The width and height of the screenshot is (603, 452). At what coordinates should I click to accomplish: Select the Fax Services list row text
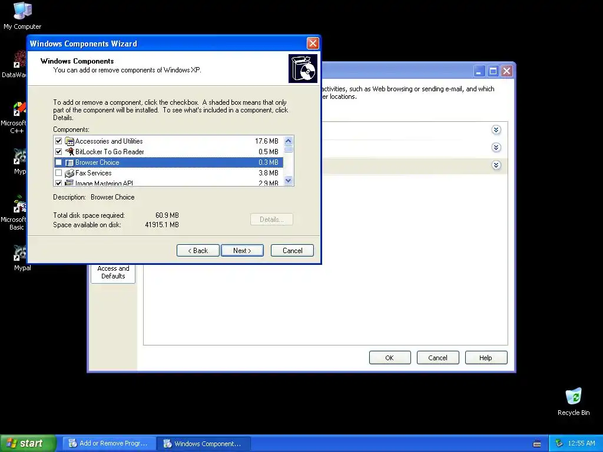click(94, 173)
